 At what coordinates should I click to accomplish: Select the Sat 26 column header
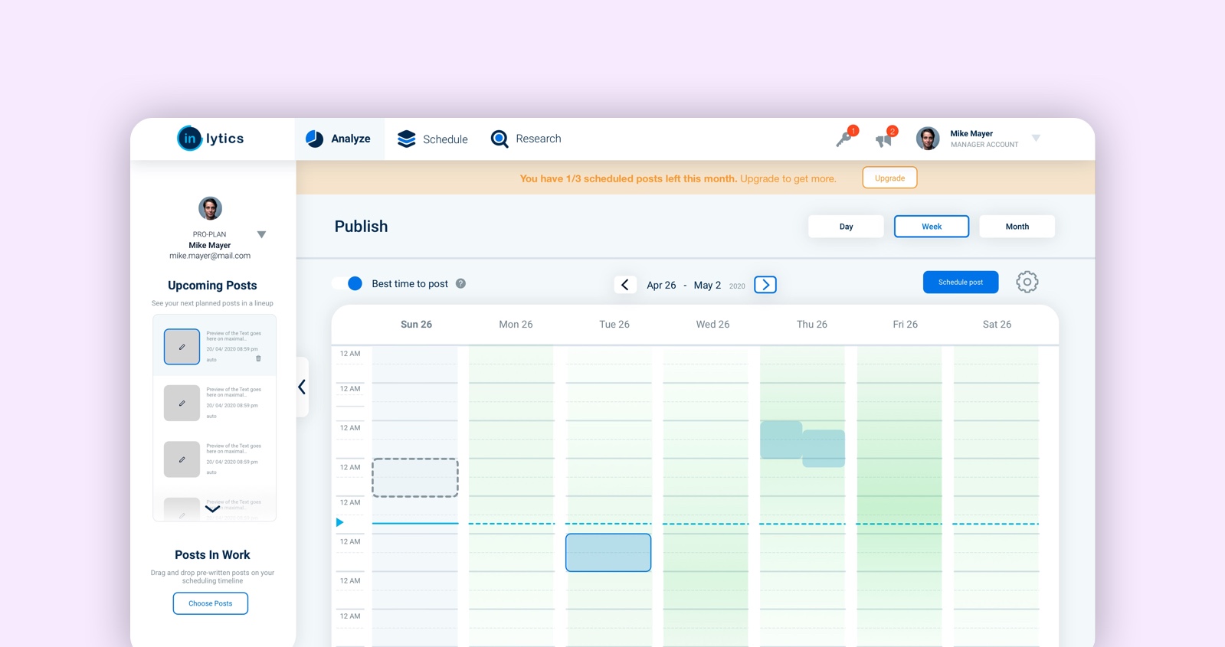[997, 325]
